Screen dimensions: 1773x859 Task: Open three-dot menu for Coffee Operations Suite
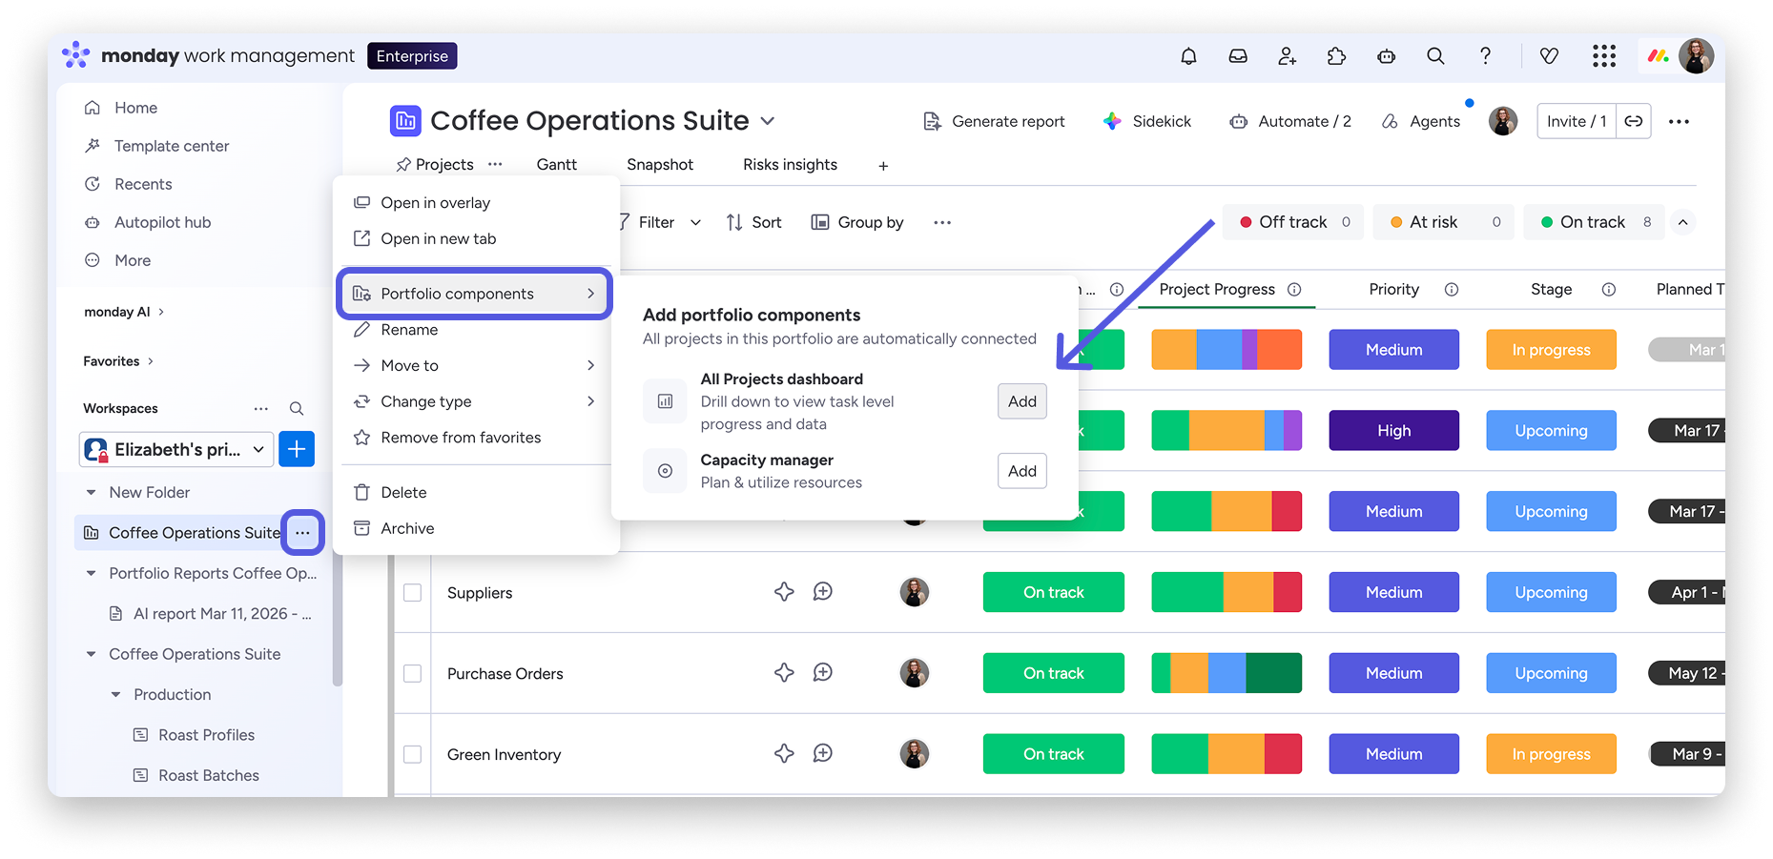pos(302,533)
